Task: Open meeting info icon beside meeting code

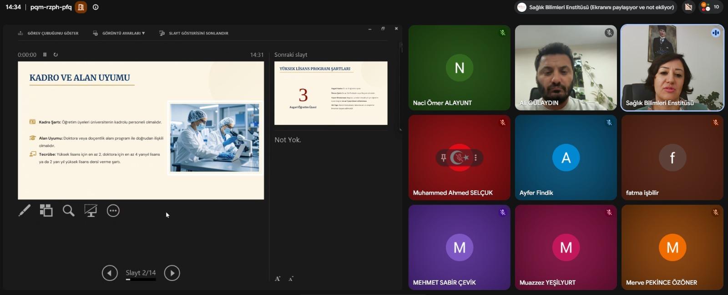Action: tap(96, 7)
